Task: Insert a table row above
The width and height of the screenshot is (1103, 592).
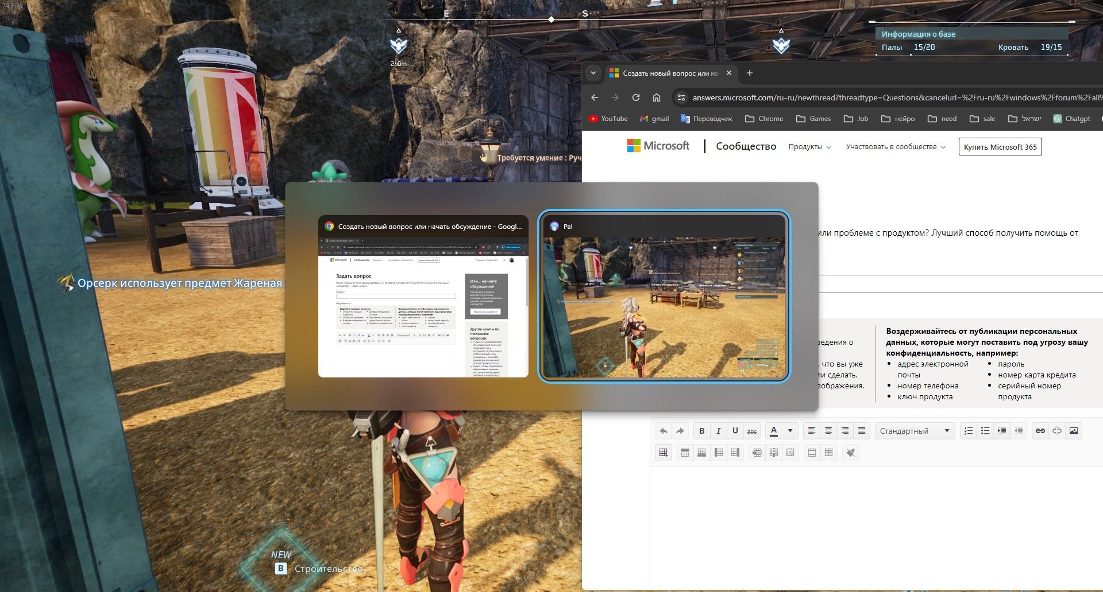Action: [685, 453]
